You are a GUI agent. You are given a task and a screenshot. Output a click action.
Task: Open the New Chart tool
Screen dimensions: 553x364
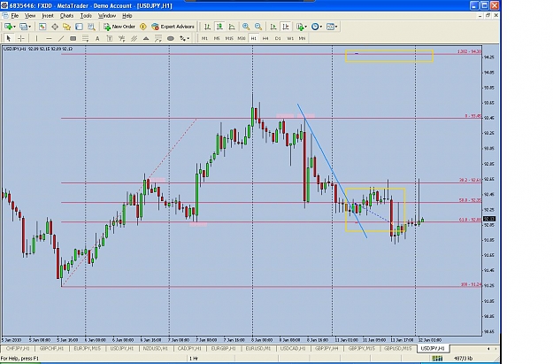[8, 27]
